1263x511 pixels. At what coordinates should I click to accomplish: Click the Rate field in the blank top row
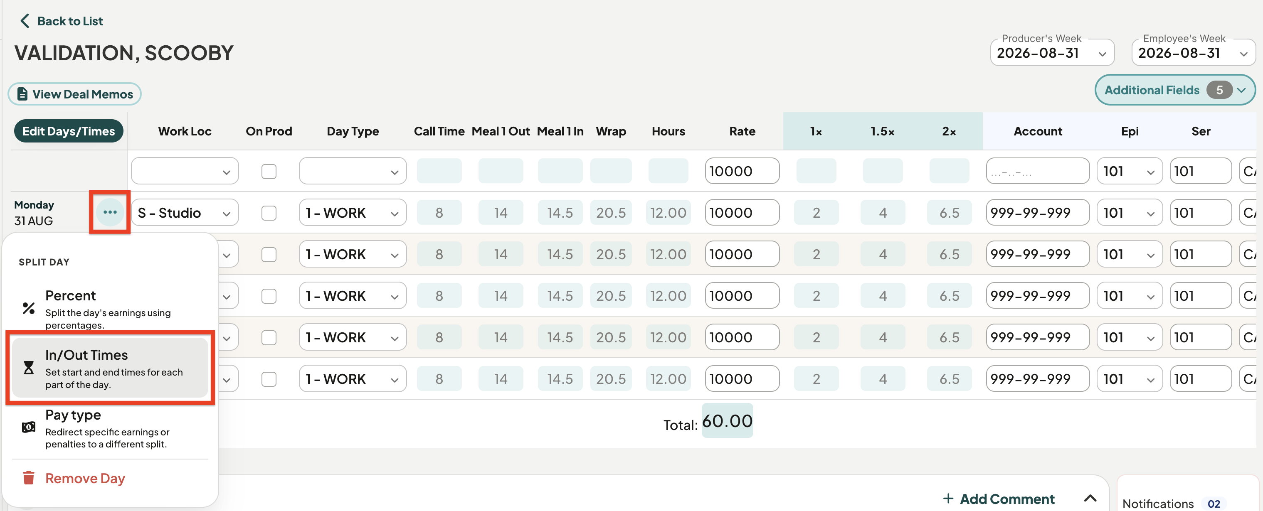coord(742,171)
